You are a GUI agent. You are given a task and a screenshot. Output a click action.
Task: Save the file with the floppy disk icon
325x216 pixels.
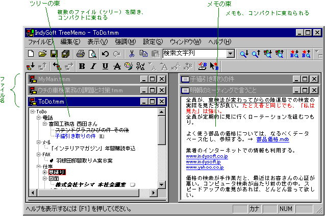pyautogui.click(x=54, y=54)
